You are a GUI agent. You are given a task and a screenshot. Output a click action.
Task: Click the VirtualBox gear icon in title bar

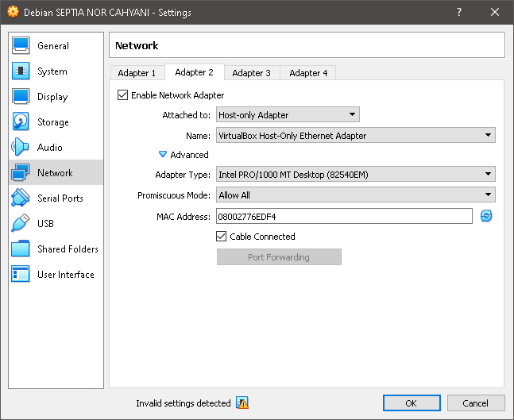point(14,12)
